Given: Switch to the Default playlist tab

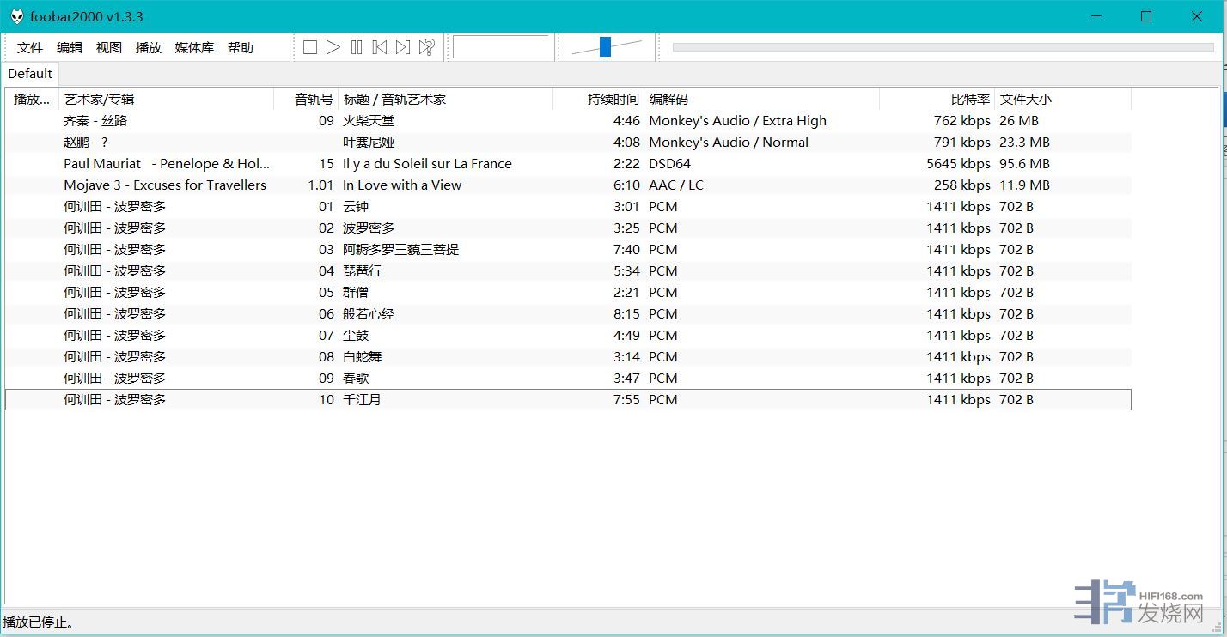Looking at the screenshot, I should [x=30, y=74].
